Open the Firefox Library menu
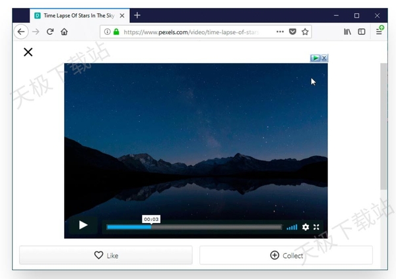The image size is (396, 279). 348,32
